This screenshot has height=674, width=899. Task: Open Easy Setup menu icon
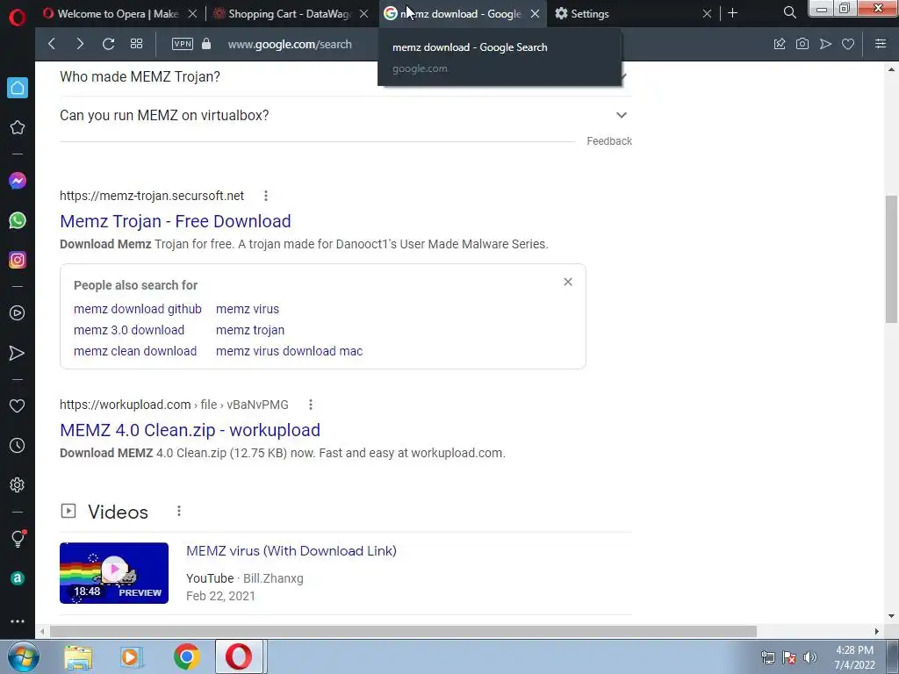(x=881, y=44)
